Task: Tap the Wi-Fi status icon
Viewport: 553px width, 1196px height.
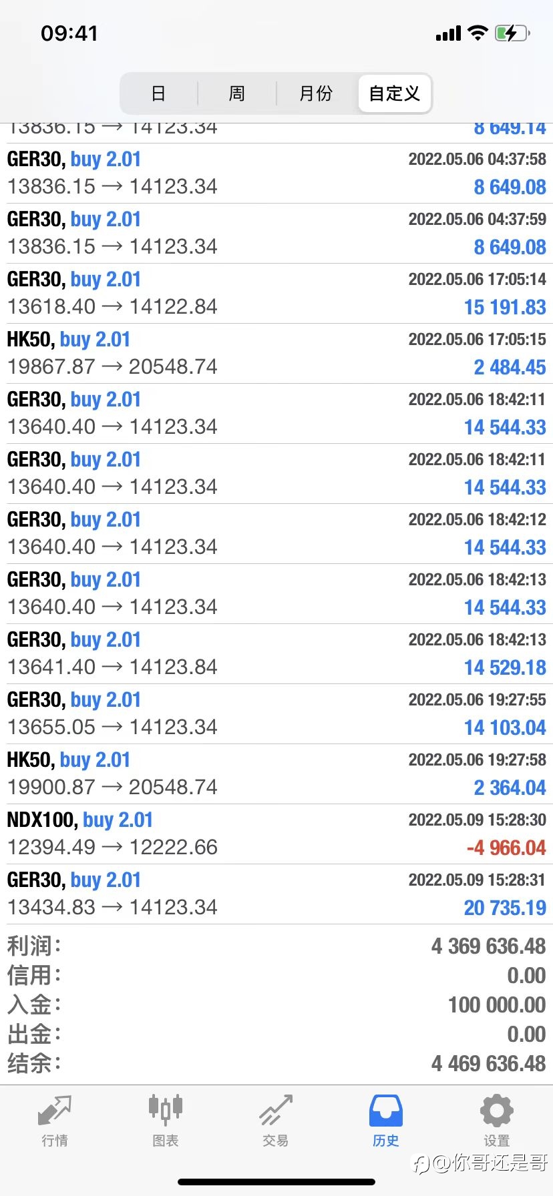Action: [x=478, y=33]
